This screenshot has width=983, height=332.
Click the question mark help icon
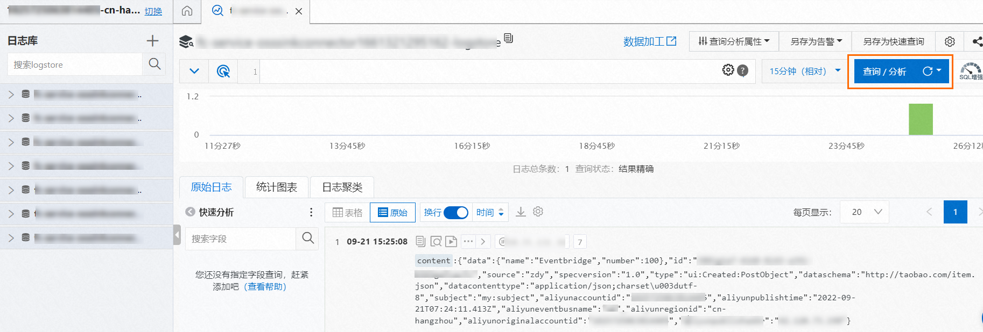point(742,70)
